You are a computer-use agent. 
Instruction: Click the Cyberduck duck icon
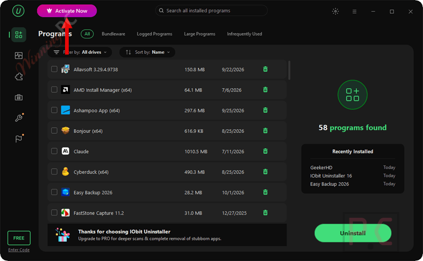(x=65, y=172)
